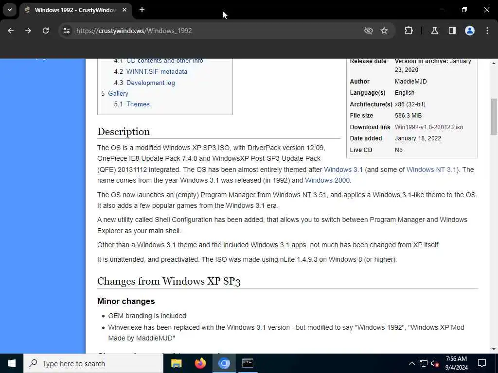
Task: Go back to the previous page
Action: (x=11, y=31)
